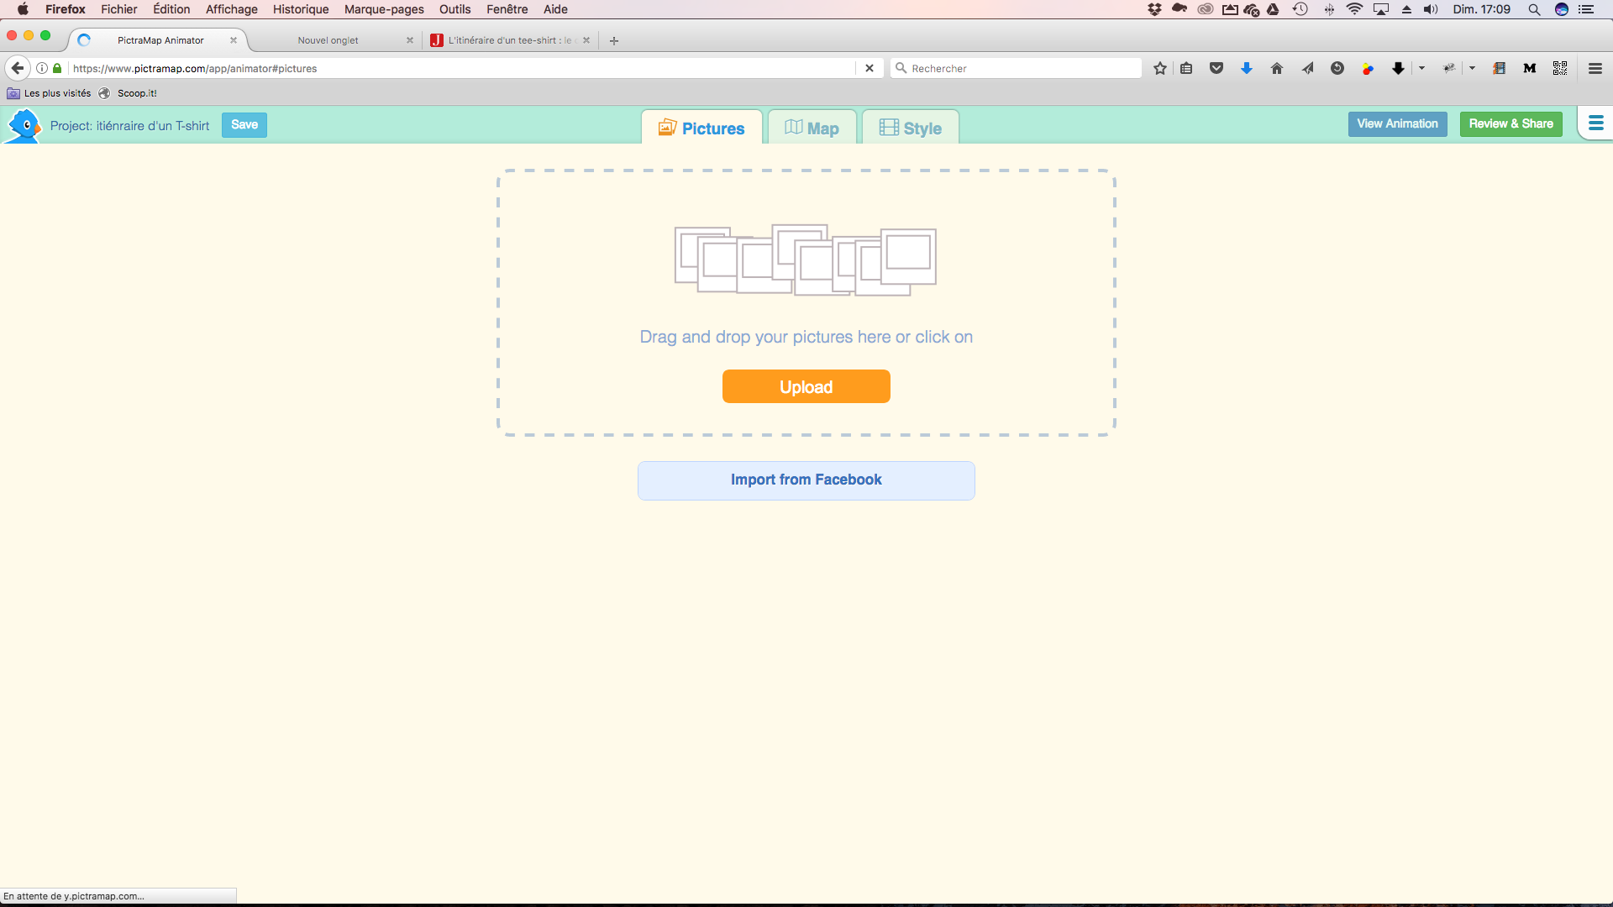Click the Save project button
The height and width of the screenshot is (907, 1613).
[244, 123]
